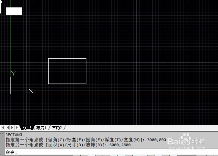Click in the 命令: command line input
The width and height of the screenshot is (218, 156).
pyautogui.click(x=111, y=152)
